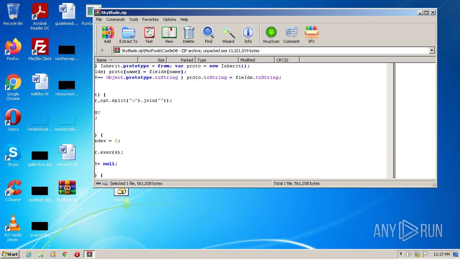The image size is (460, 259).
Task: Click the file list vertical scrollbar
Action: point(390,121)
